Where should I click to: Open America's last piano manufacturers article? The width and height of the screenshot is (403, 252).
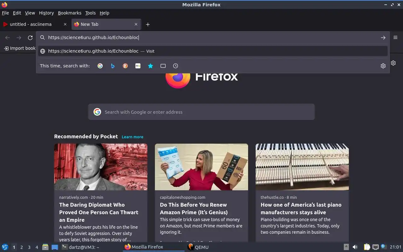pyautogui.click(x=301, y=209)
